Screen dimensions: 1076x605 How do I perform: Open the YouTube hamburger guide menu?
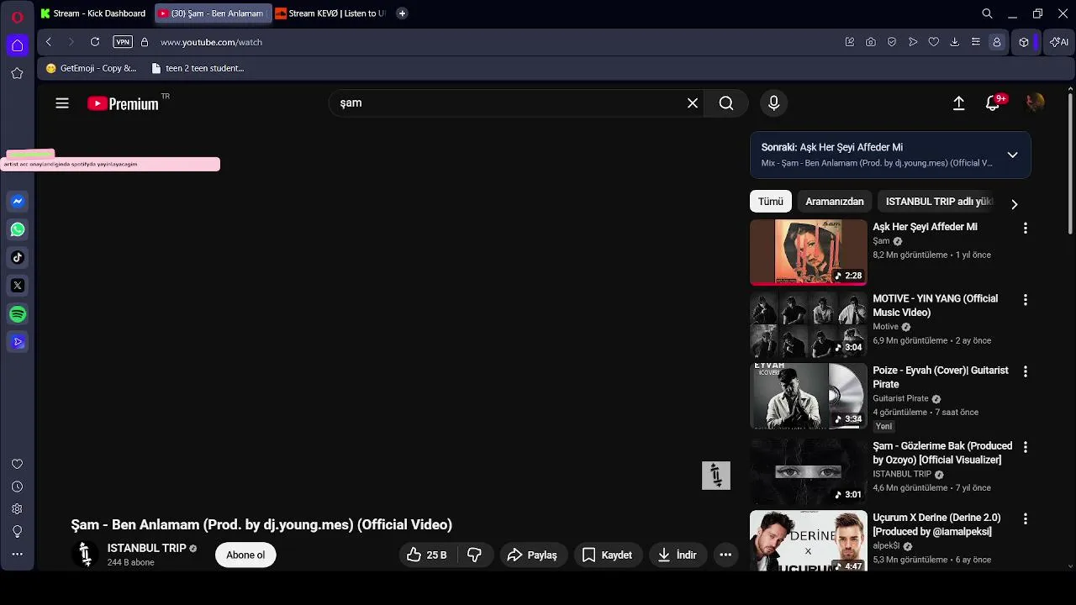click(x=62, y=103)
